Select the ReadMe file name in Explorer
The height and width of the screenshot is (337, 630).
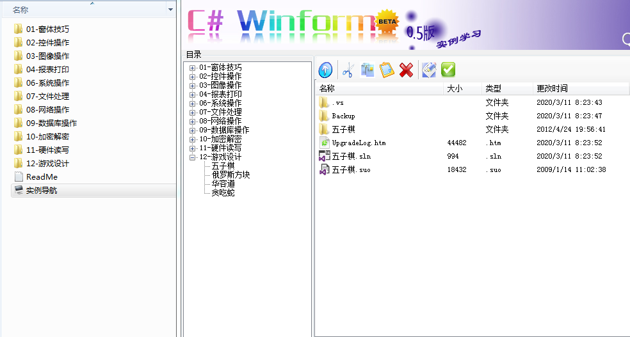coord(42,177)
